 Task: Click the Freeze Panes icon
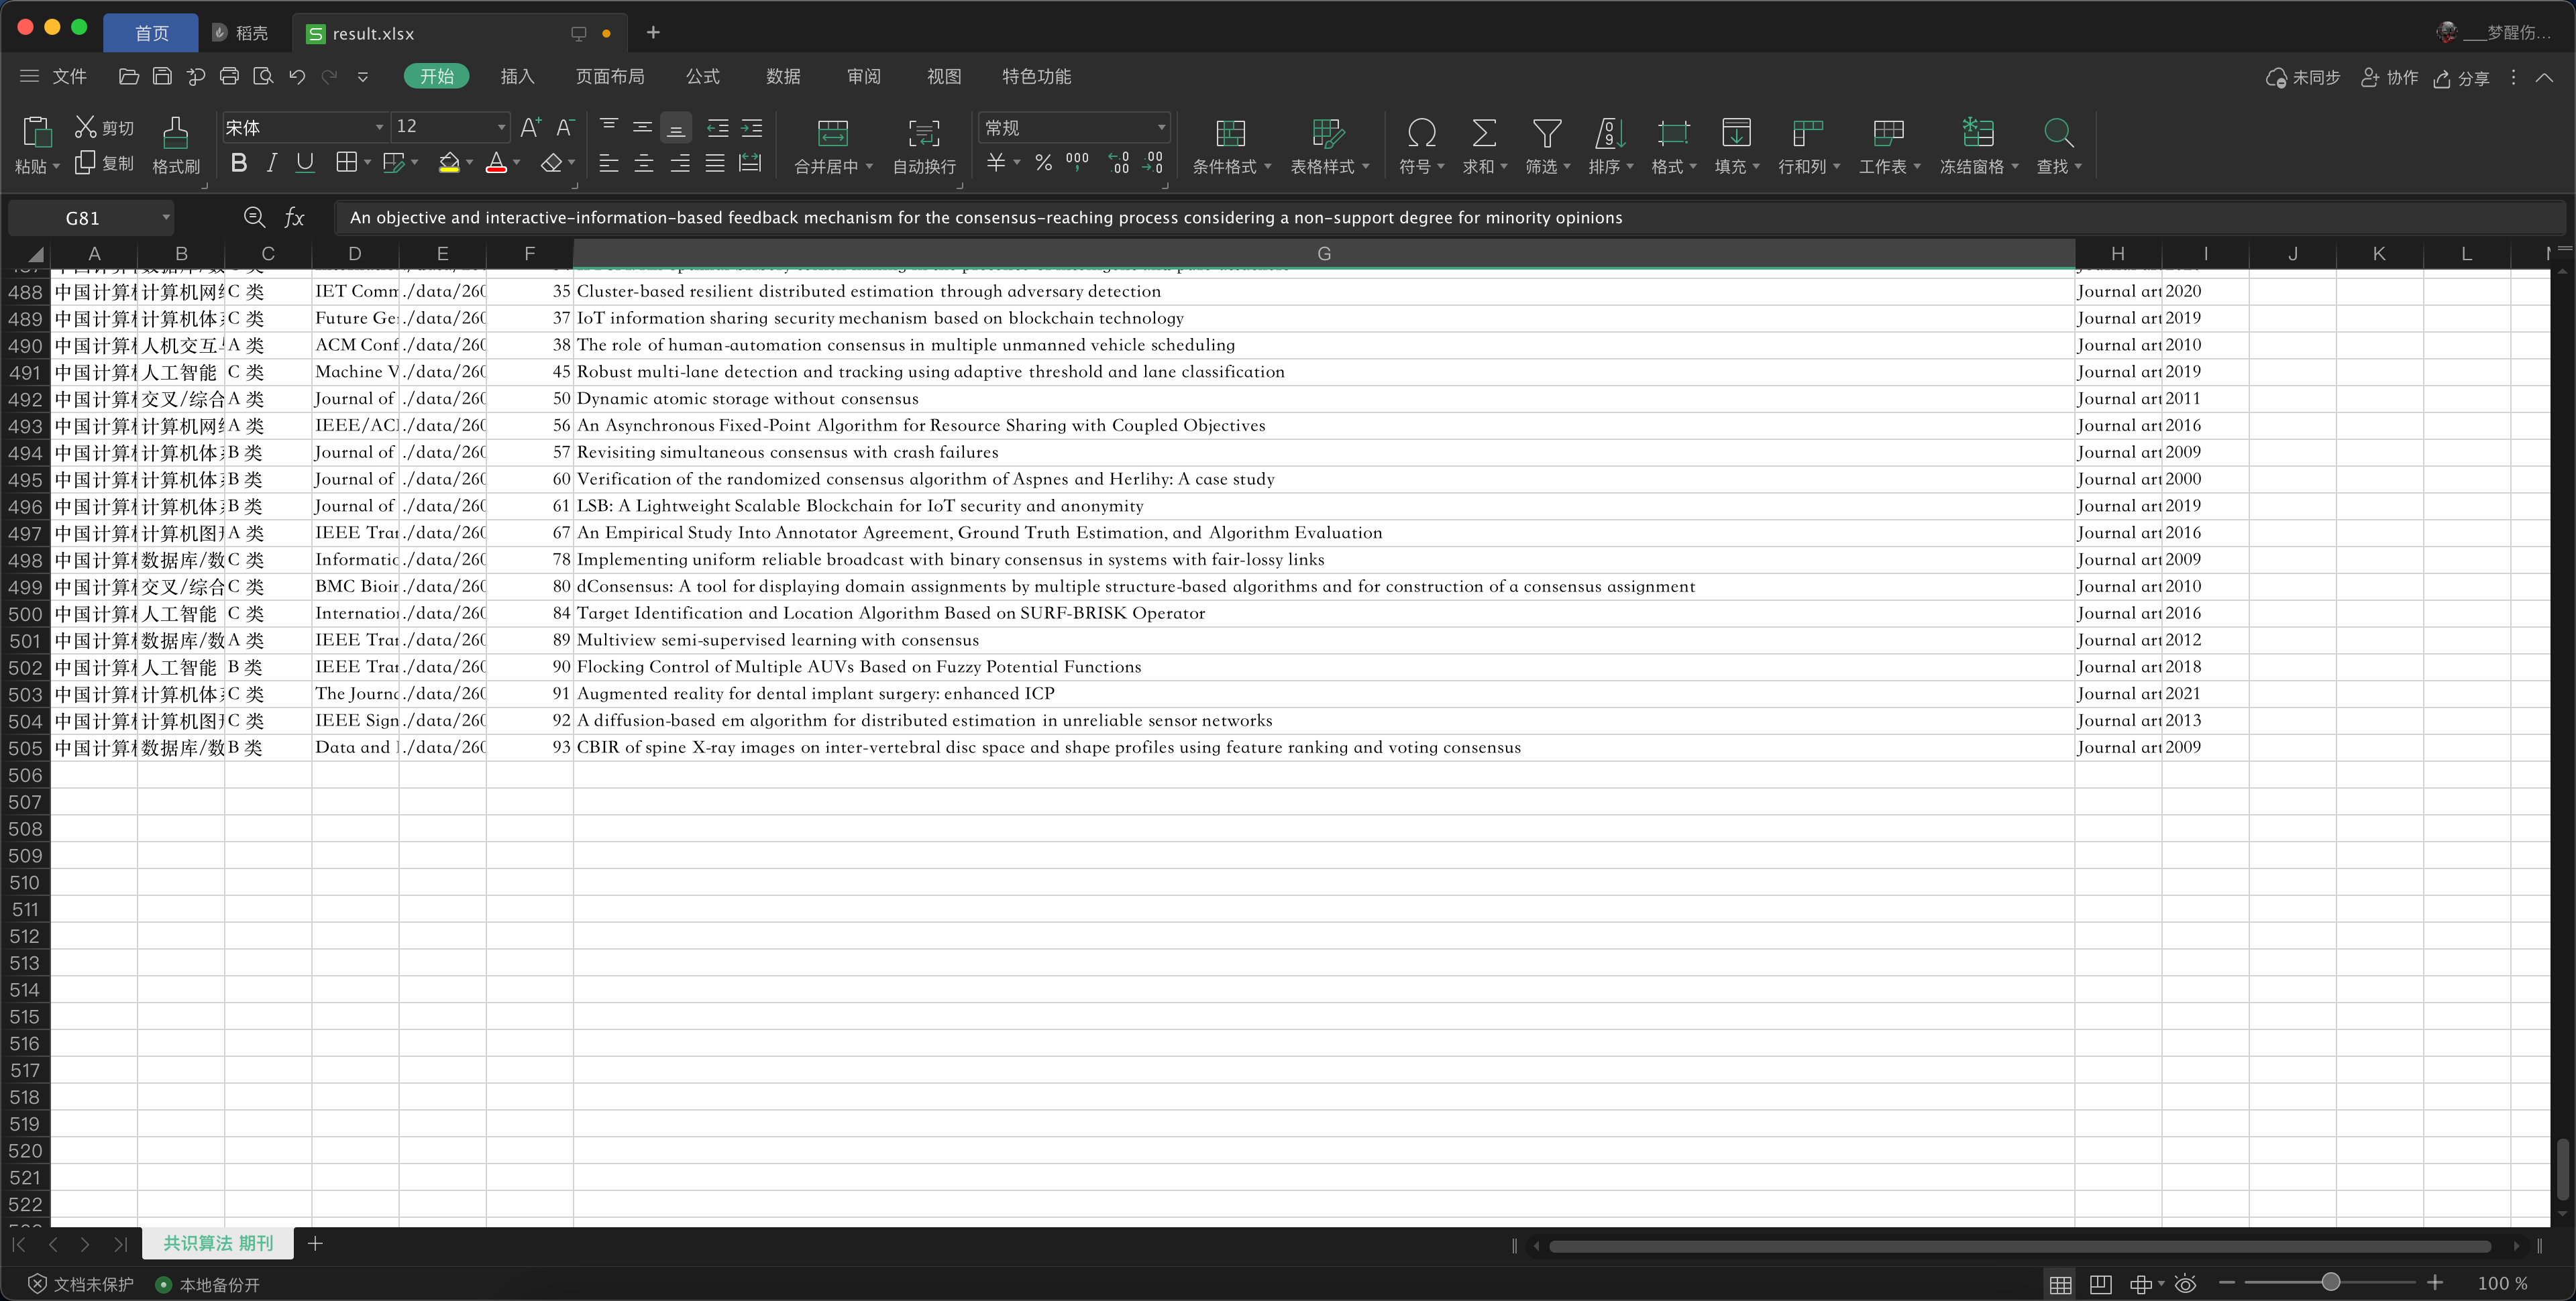pos(1977,133)
